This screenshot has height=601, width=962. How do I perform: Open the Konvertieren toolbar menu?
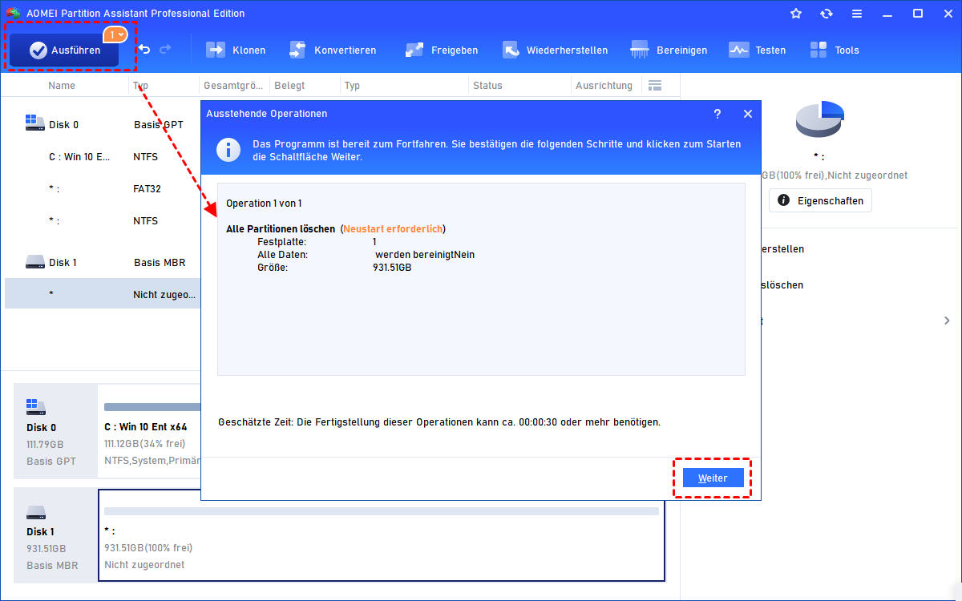coord(332,50)
